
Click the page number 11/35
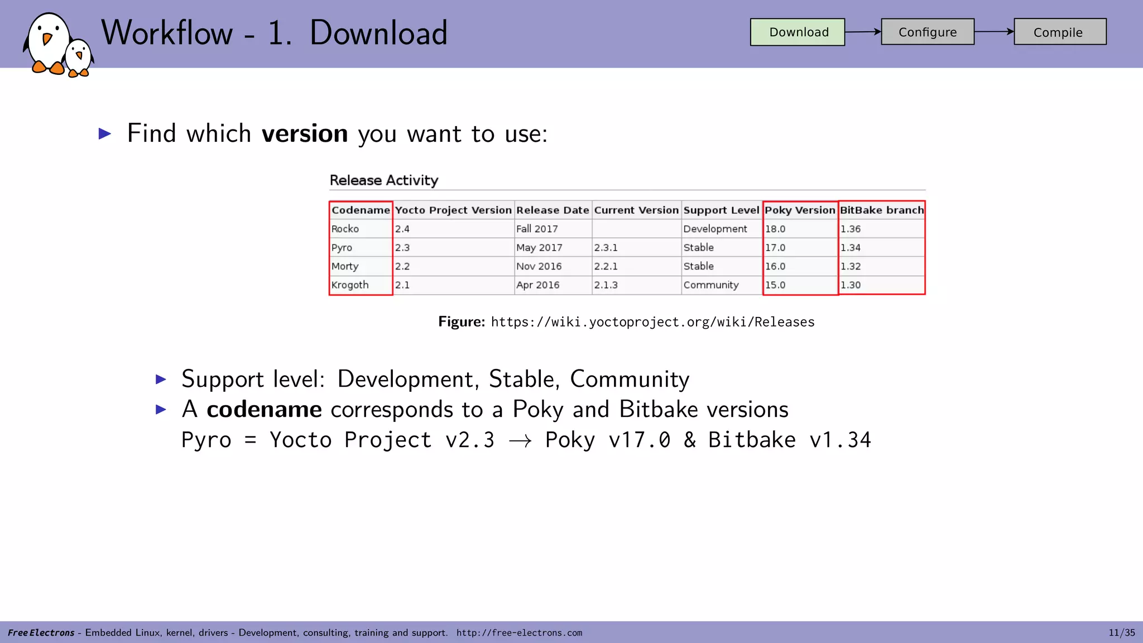1122,632
